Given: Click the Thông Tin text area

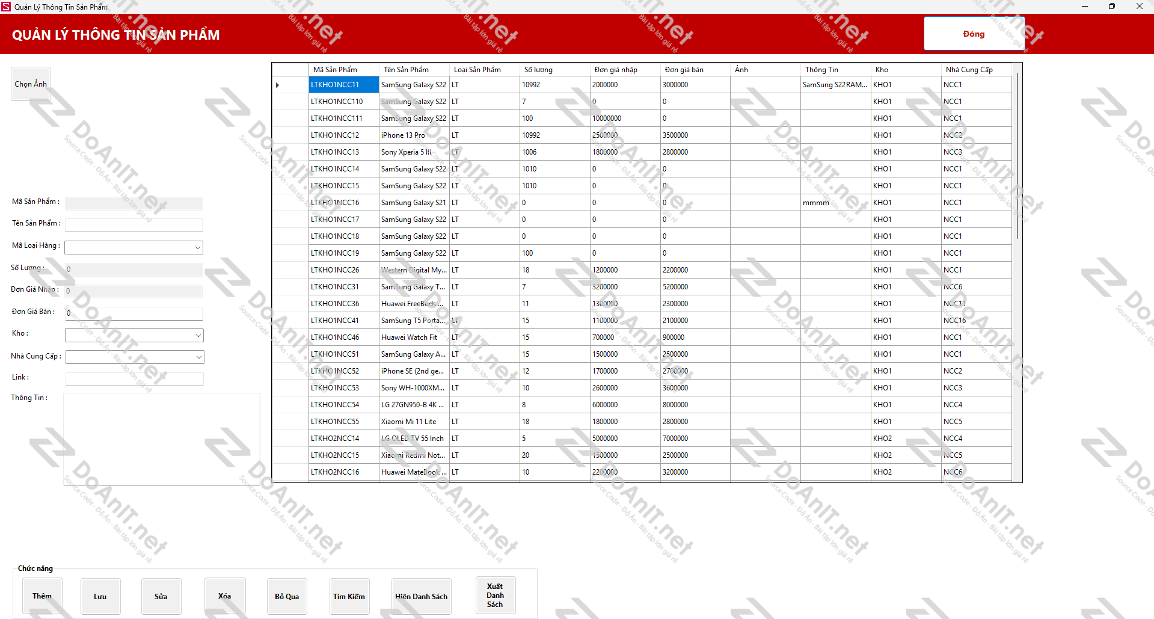Looking at the screenshot, I should pos(162,439).
